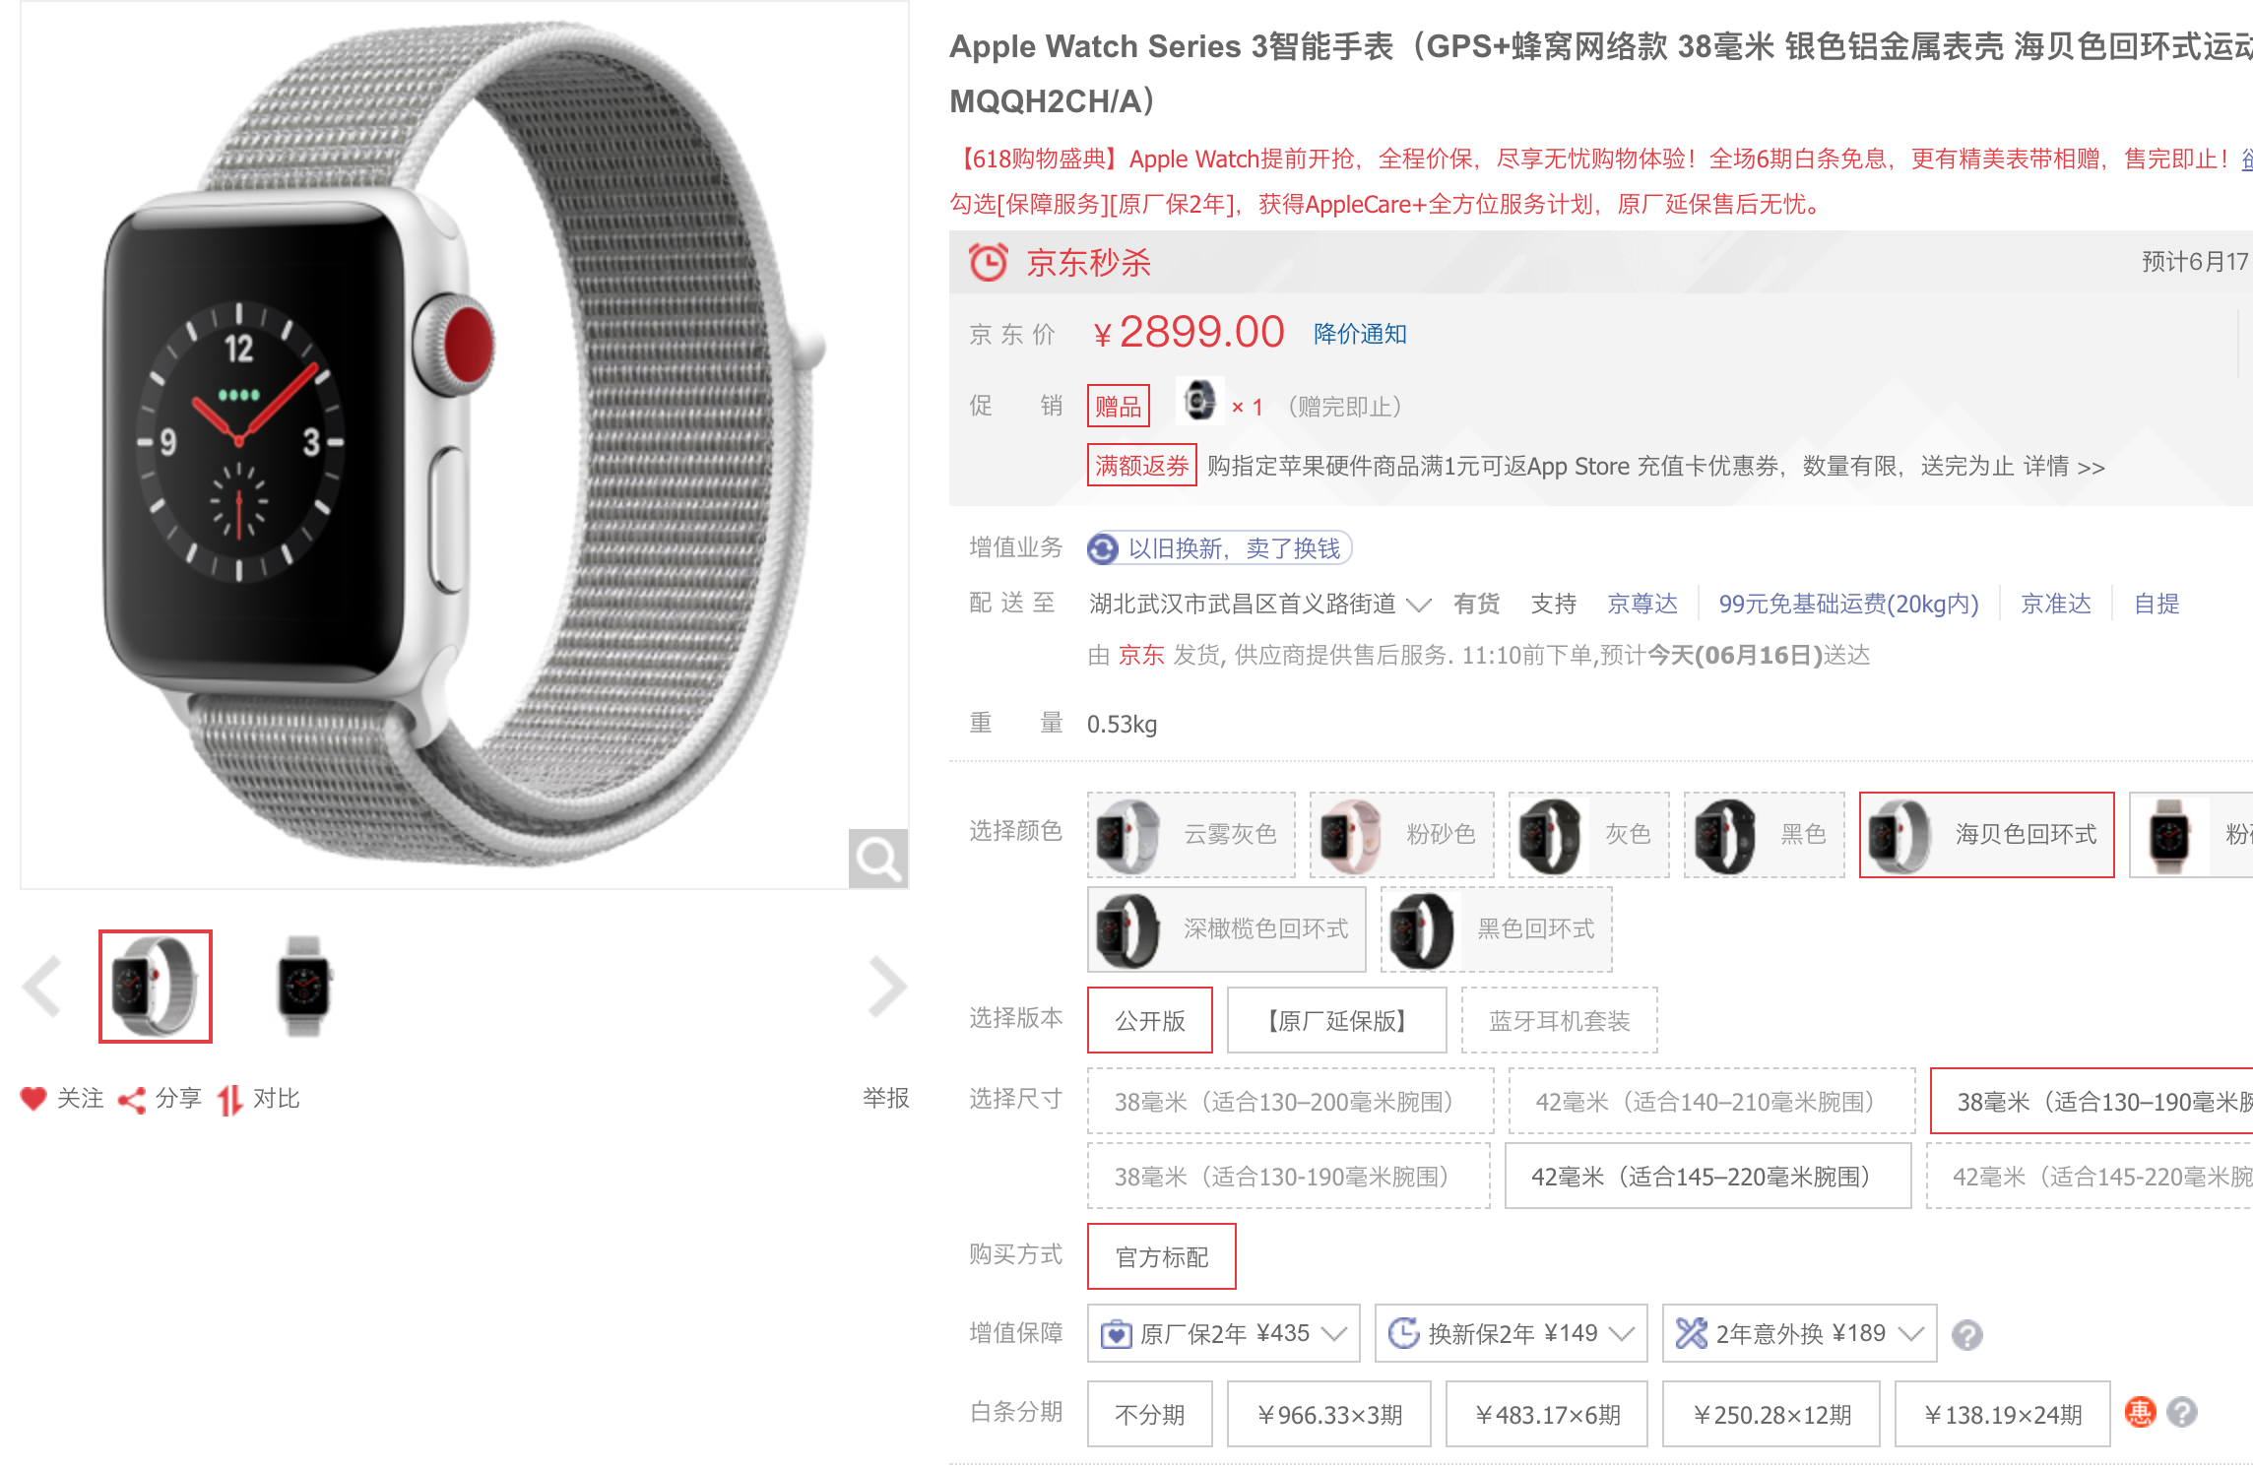Viewport: 2253px width, 1469px height.
Task: Click the 降价通知 price alert link
Action: click(1360, 334)
